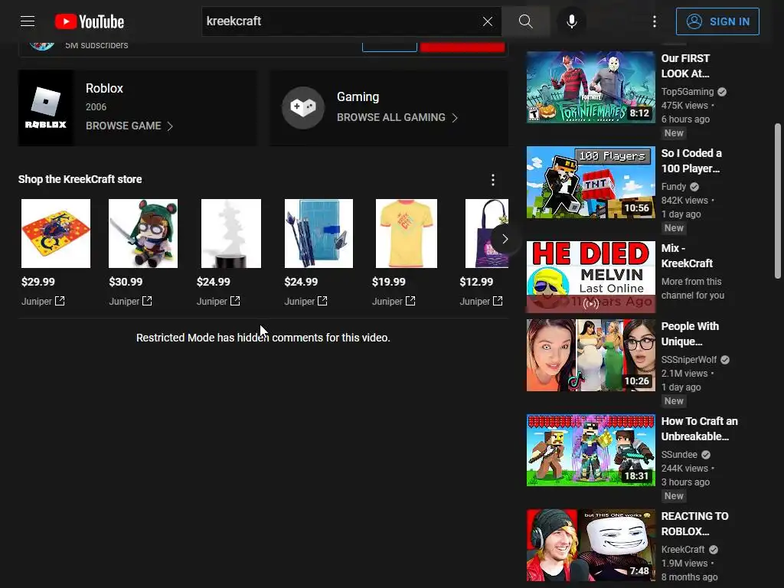This screenshot has width=784, height=588.
Task: Open the $30.99 plush product
Action: pos(143,234)
